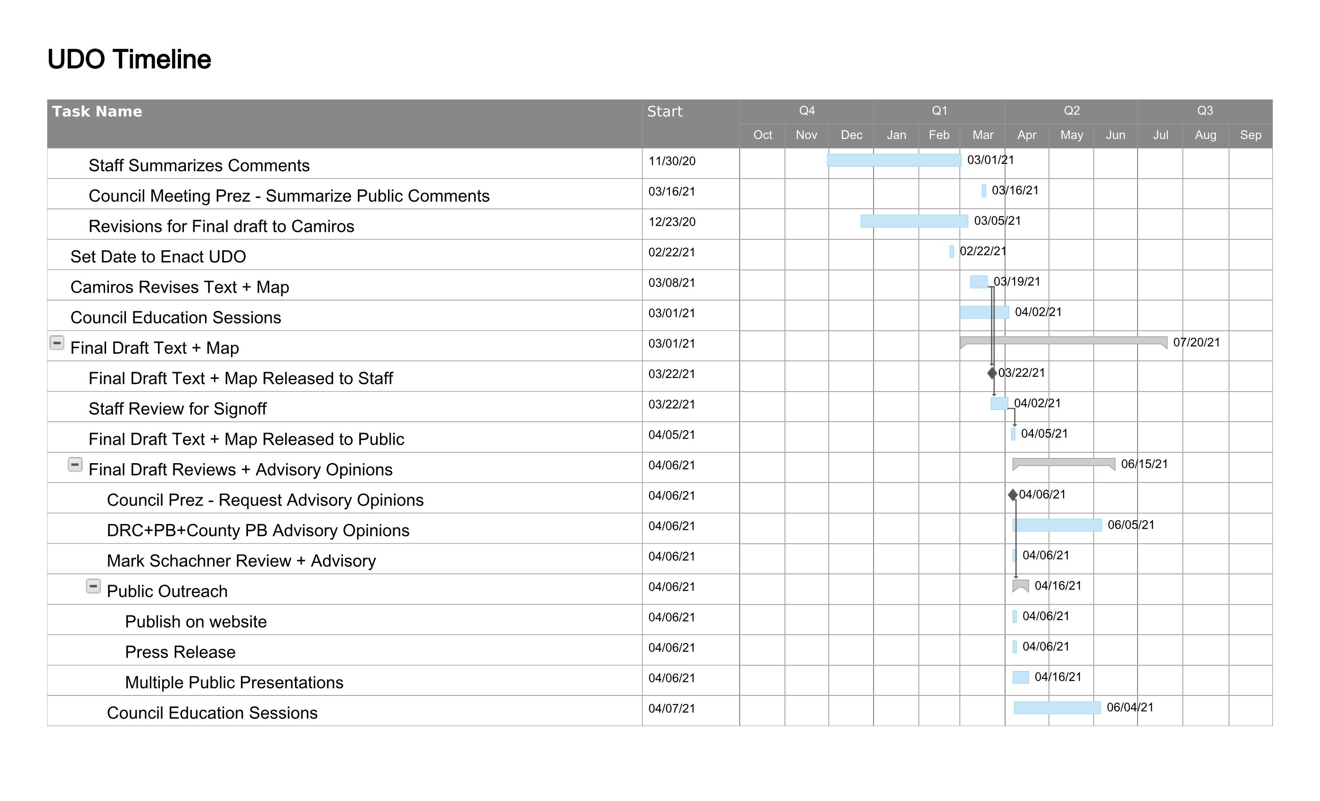Select the Q4 quarter header
The width and height of the screenshot is (1320, 801).
pyautogui.click(x=806, y=111)
